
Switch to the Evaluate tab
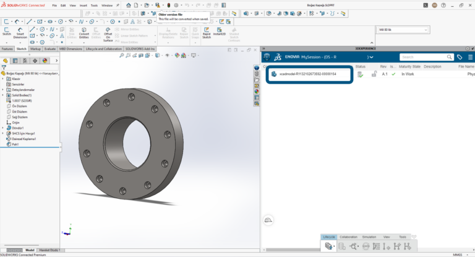tap(50, 48)
